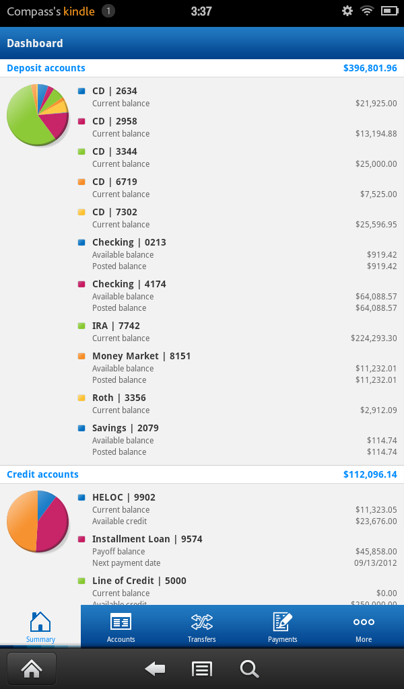Open the Deposit accounts section header
Screen dimensions: 404x689
[x=46, y=68]
